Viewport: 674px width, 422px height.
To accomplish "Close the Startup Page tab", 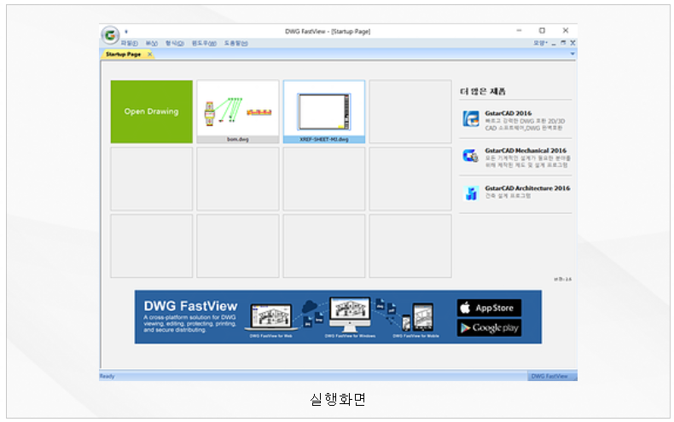I will [149, 55].
